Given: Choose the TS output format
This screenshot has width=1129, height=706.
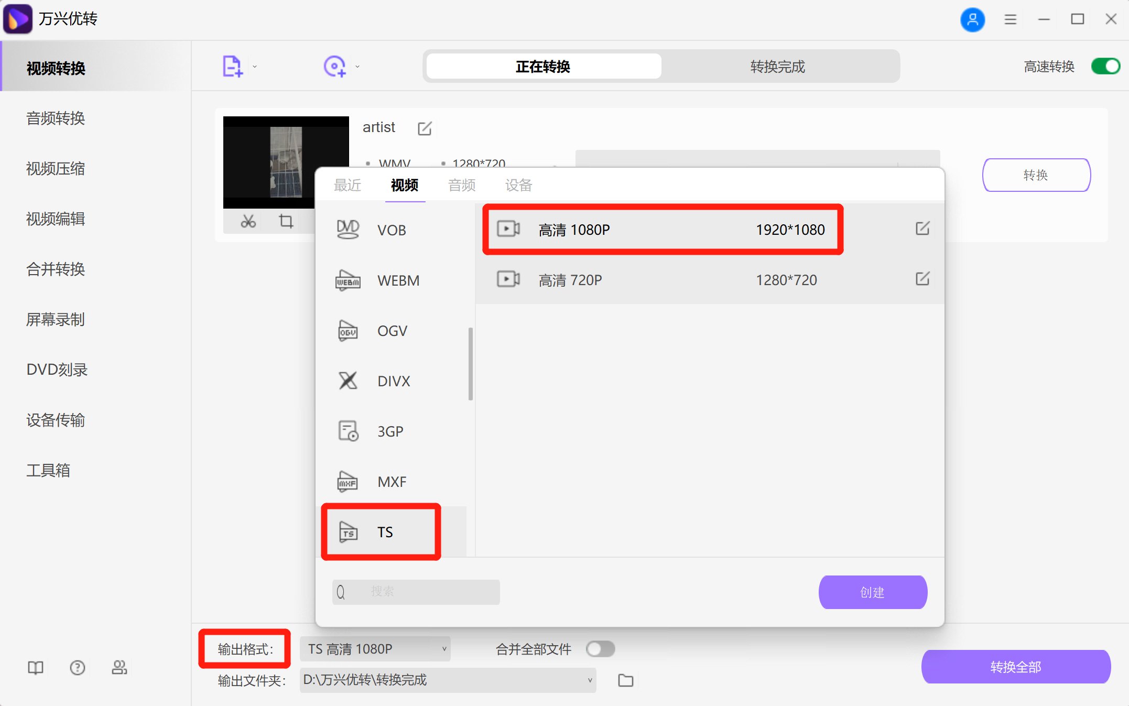Looking at the screenshot, I should (385, 531).
